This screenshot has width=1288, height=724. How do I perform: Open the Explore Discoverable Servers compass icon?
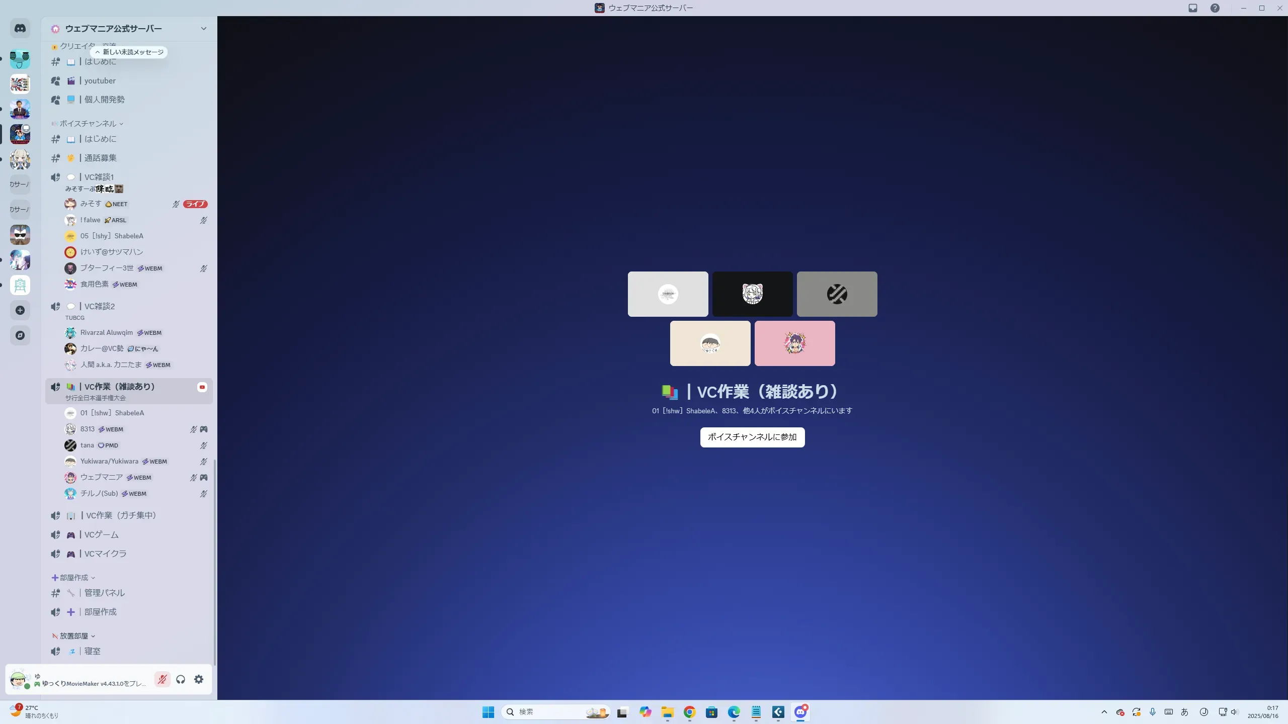(20, 335)
